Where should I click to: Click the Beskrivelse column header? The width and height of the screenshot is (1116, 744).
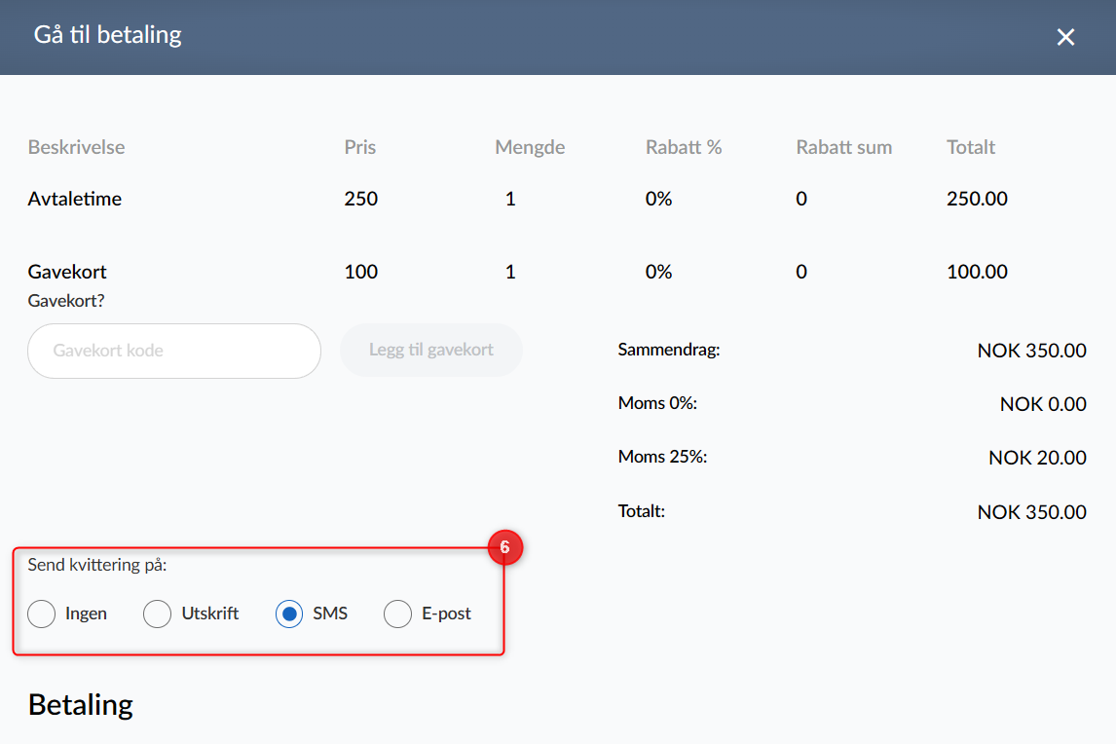76,148
